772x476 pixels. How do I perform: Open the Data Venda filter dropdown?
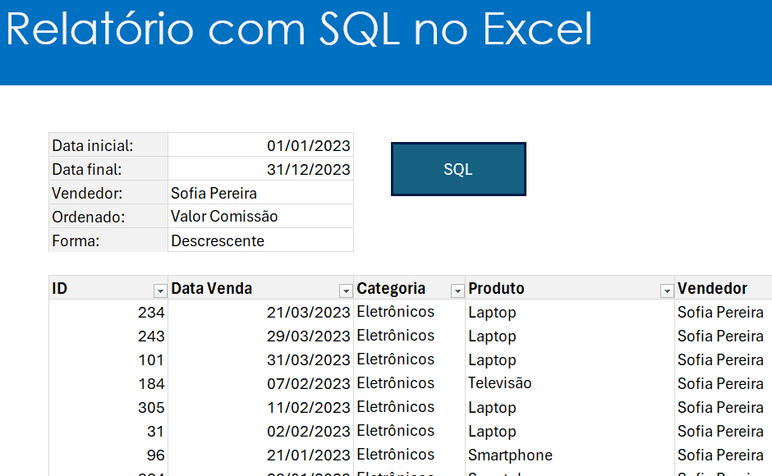click(345, 290)
